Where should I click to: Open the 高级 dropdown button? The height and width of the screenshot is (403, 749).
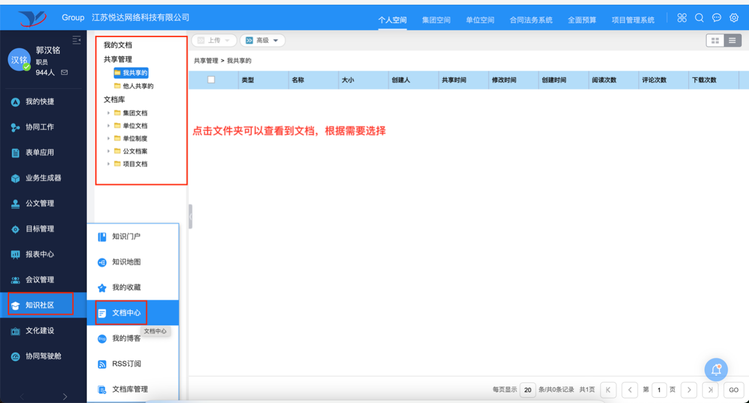point(263,41)
